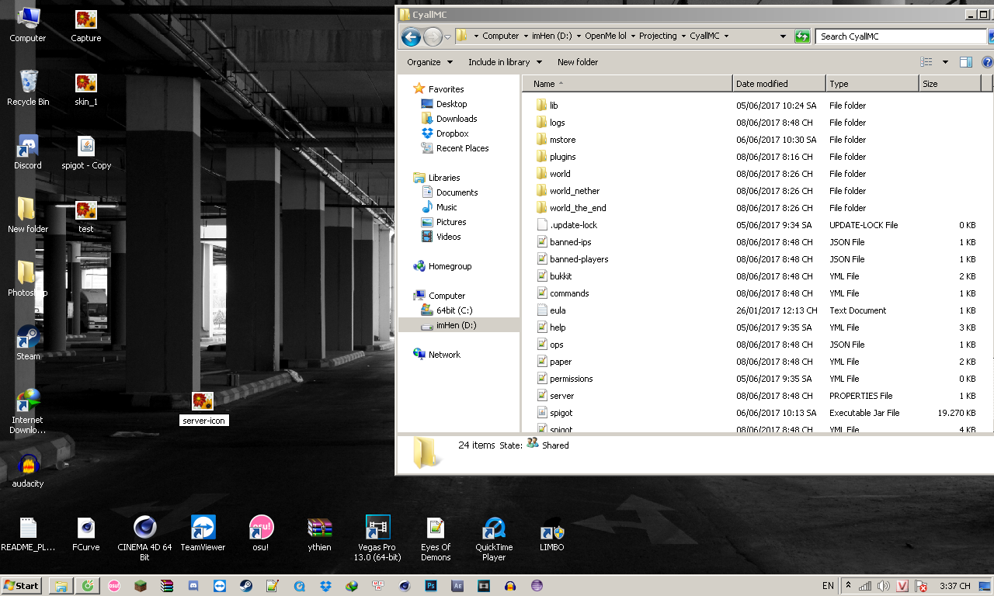This screenshot has height=596, width=994.
Task: Select the TeamViewer desktop icon
Action: coord(203,533)
